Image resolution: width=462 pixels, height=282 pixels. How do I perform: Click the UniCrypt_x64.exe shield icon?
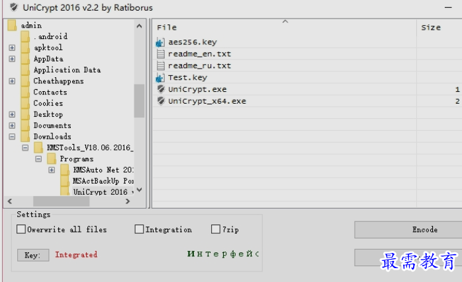(161, 101)
